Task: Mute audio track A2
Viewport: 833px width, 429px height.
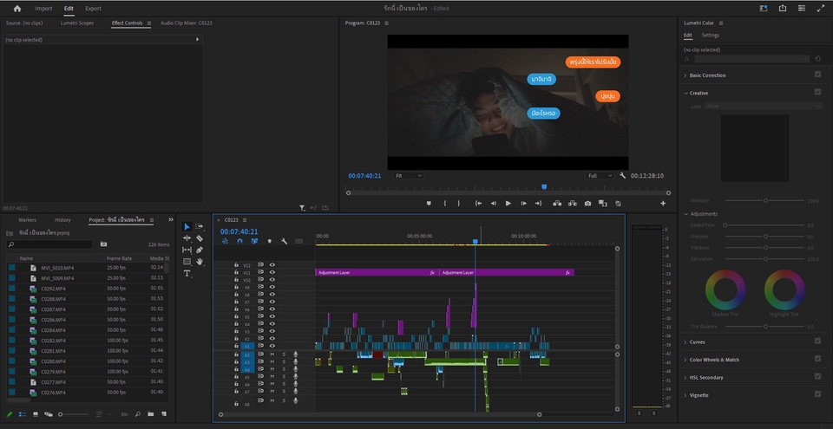Action: pyautogui.click(x=272, y=354)
